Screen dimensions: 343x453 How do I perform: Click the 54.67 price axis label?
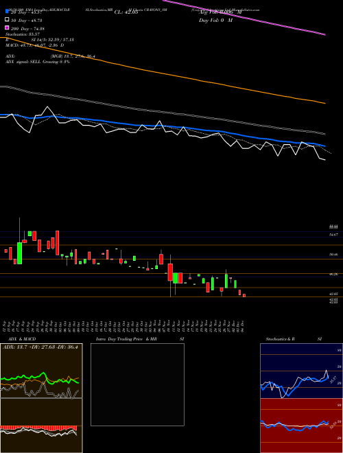coord(334,235)
